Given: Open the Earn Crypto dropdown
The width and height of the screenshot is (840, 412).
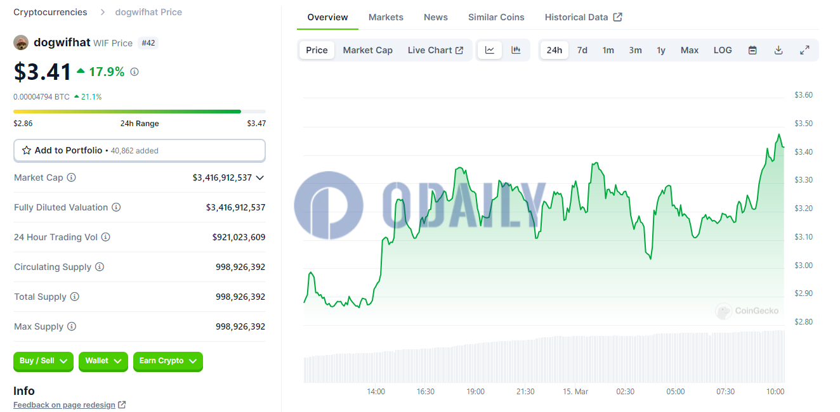Looking at the screenshot, I should 168,361.
